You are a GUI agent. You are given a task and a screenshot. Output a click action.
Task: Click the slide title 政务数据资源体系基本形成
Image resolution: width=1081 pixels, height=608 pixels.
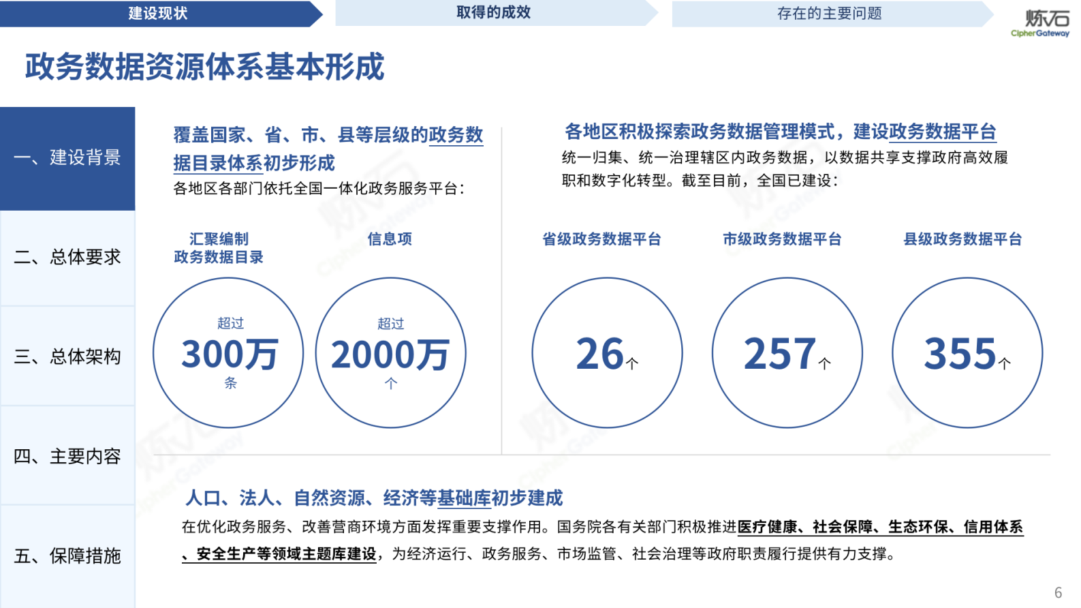point(204,67)
